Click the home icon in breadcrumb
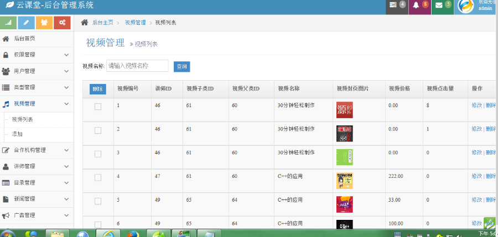This screenshot has height=237, width=498. (x=85, y=23)
